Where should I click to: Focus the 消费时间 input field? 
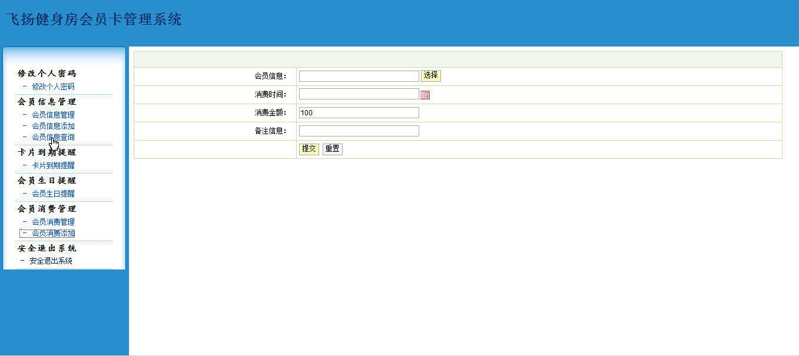tap(359, 94)
